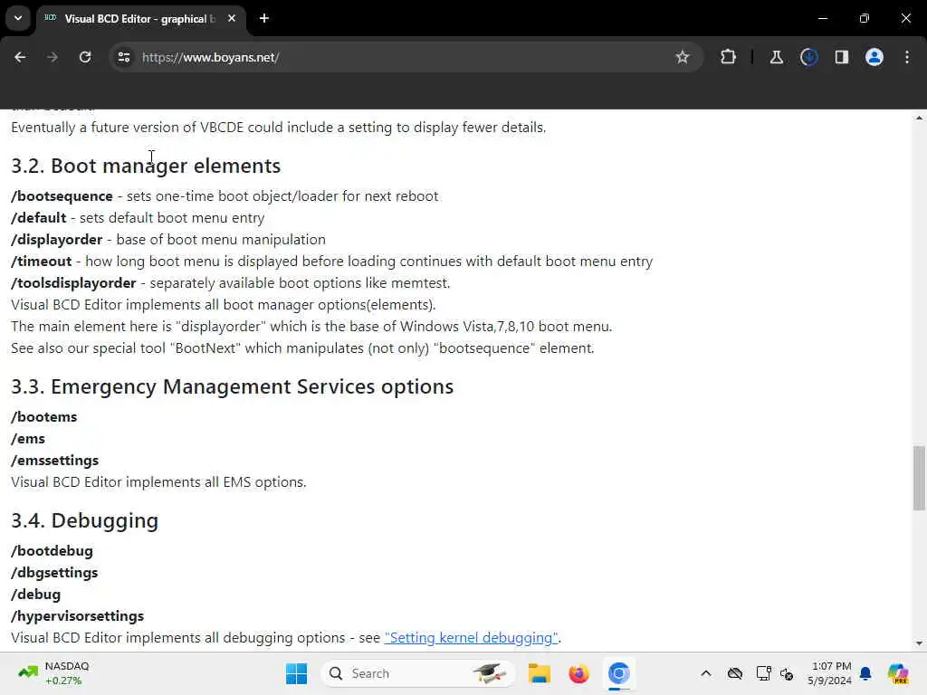Click the /ems option text
The width and height of the screenshot is (927, 695).
[28, 439]
